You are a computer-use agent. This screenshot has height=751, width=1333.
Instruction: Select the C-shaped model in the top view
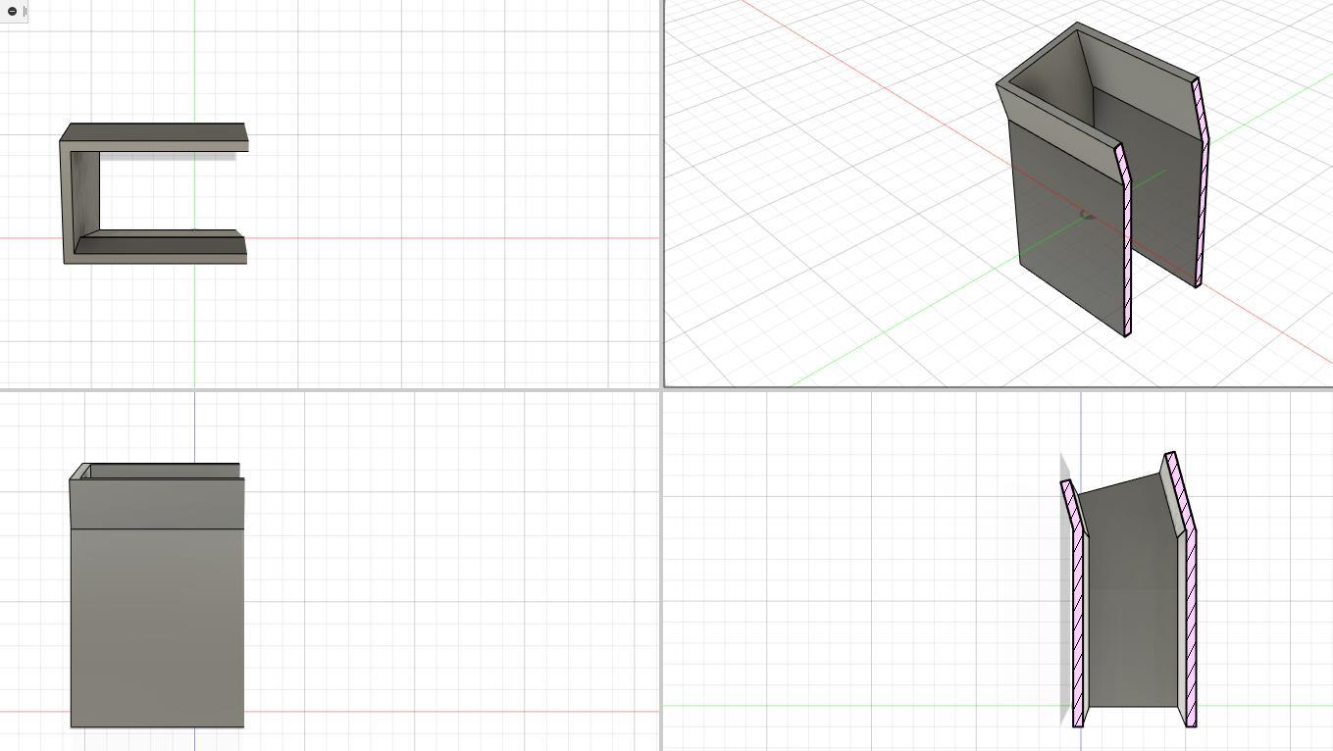click(153, 193)
